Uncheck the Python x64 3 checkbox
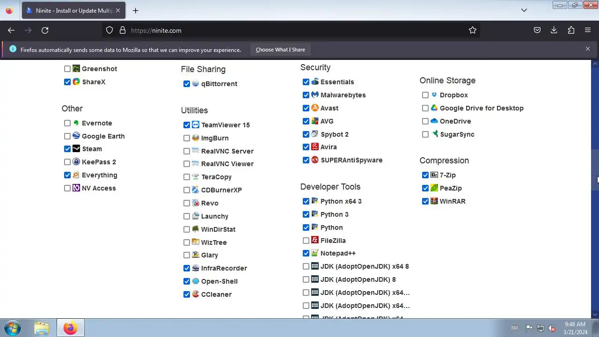This screenshot has width=599, height=337. coord(306,201)
